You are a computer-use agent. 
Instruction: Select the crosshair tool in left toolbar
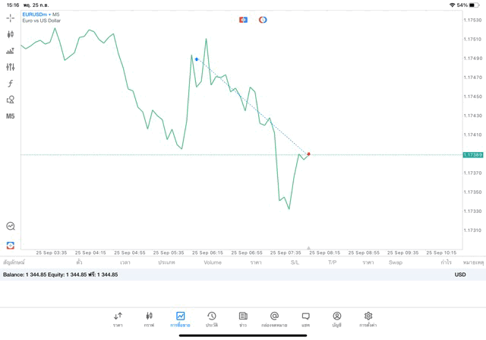click(x=11, y=17)
